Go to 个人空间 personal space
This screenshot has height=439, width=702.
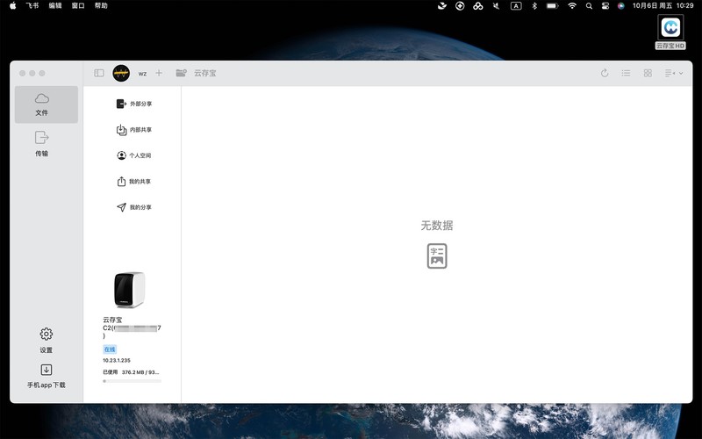tap(134, 155)
